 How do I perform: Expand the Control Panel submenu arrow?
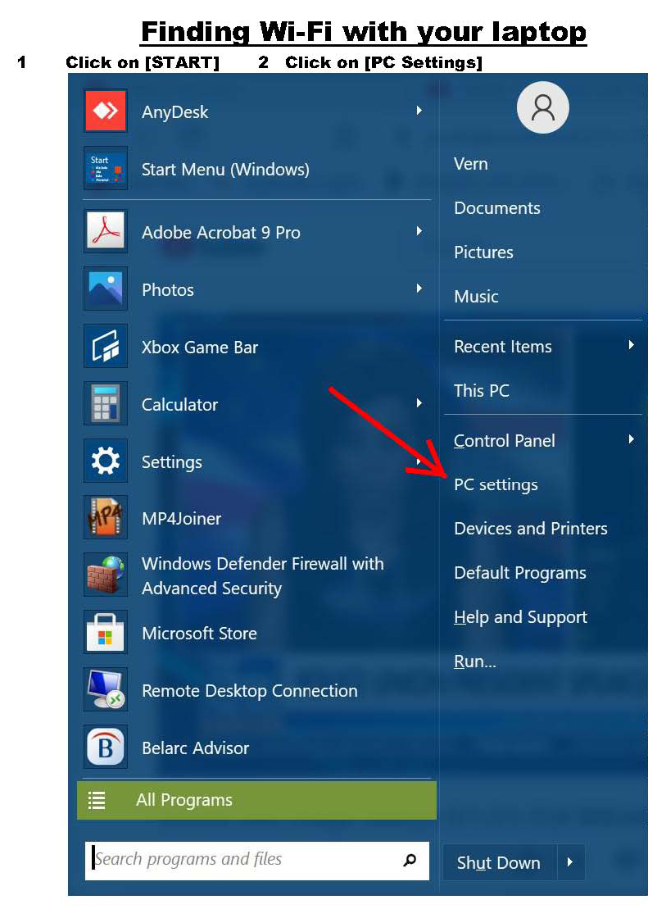631,440
